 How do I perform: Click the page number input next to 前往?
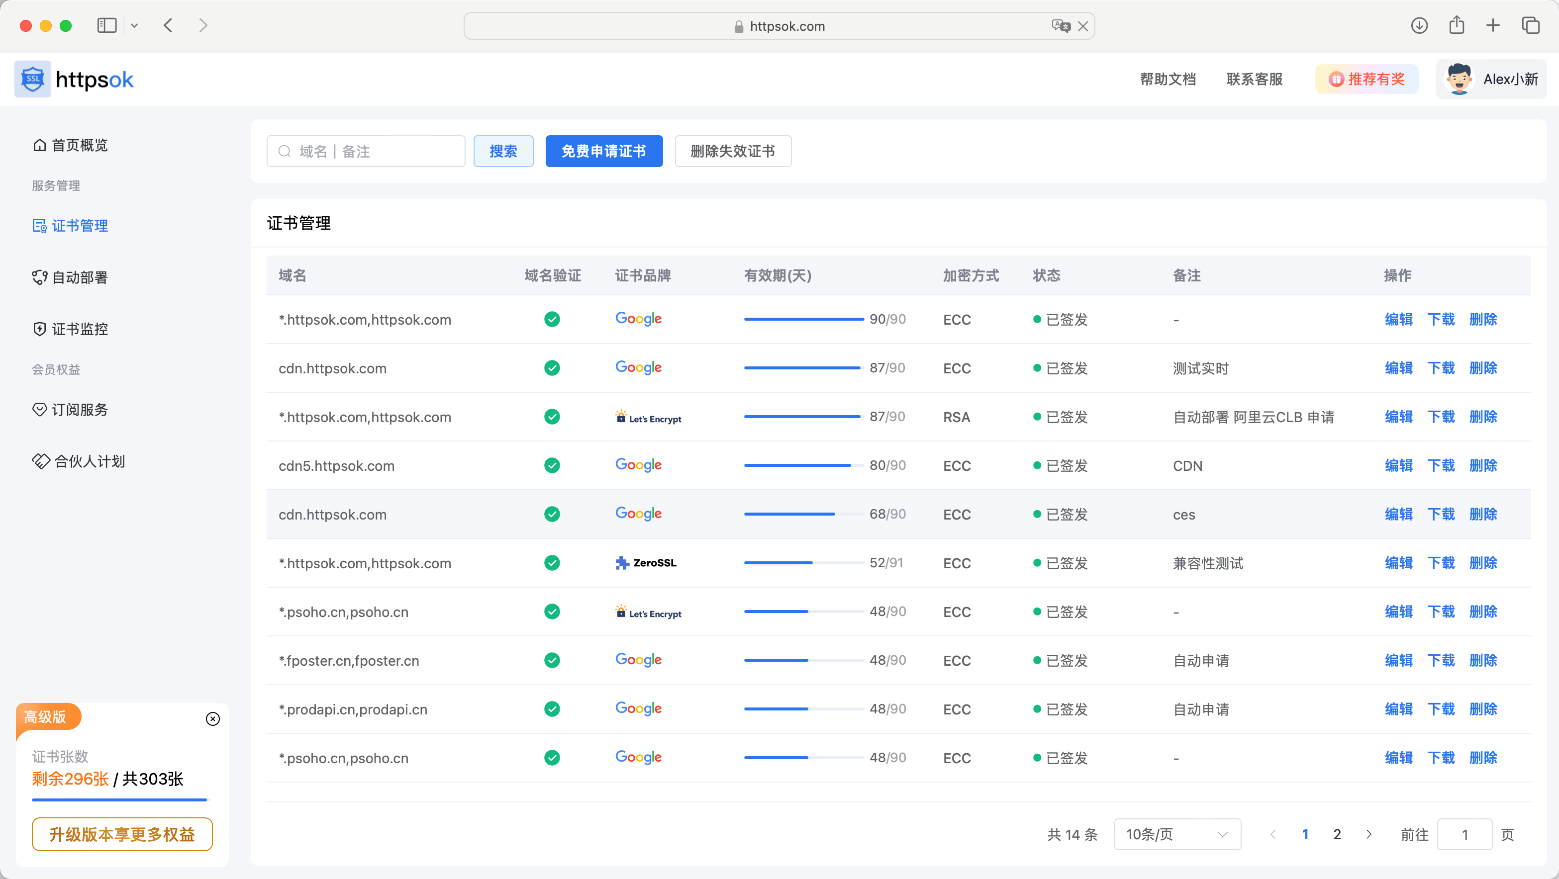1464,834
